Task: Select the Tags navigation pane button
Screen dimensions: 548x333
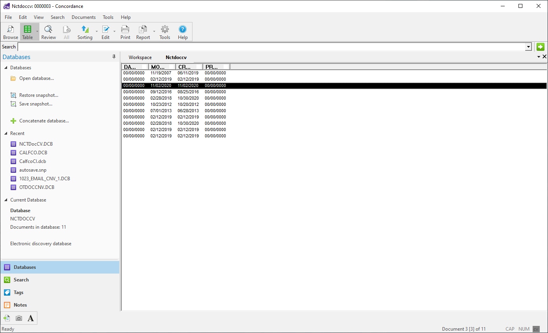Action: (x=59, y=292)
